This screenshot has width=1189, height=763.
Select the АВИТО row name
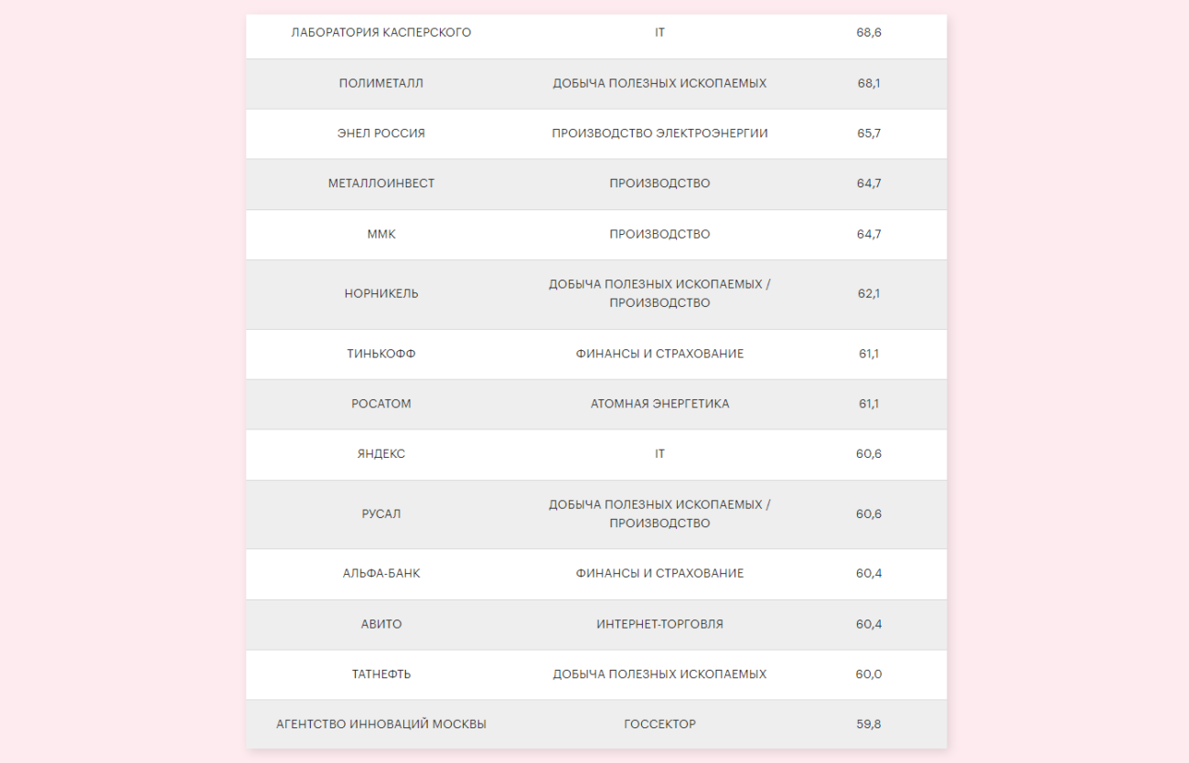pyautogui.click(x=380, y=624)
